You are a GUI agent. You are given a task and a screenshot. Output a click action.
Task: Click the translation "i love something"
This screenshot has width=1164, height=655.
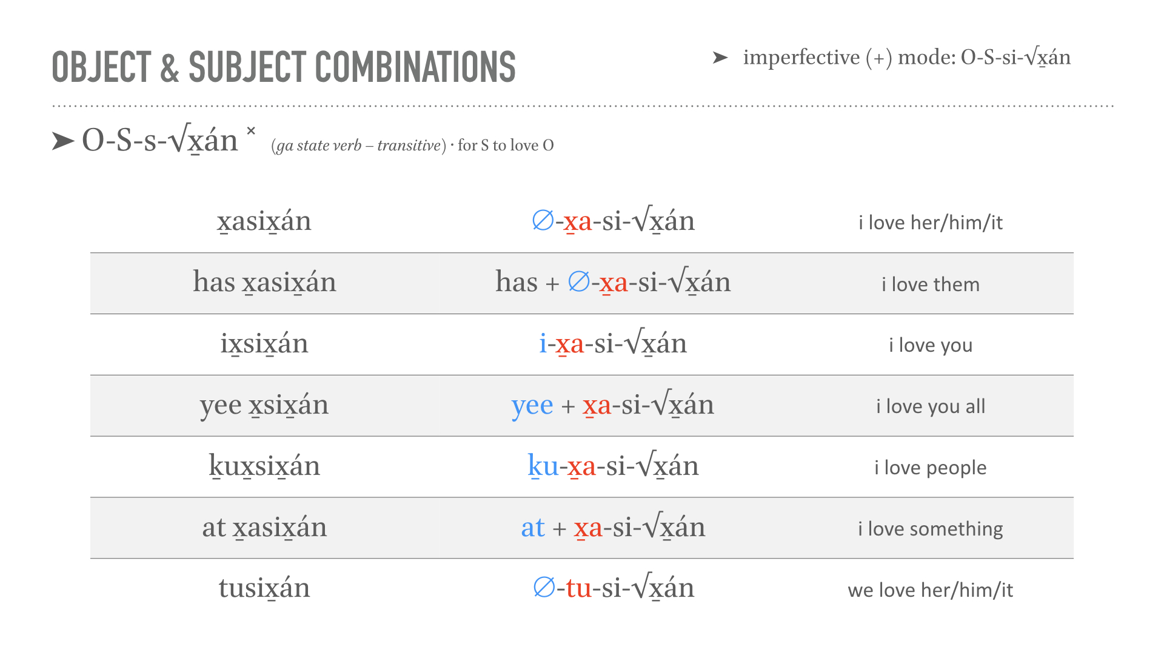point(930,529)
